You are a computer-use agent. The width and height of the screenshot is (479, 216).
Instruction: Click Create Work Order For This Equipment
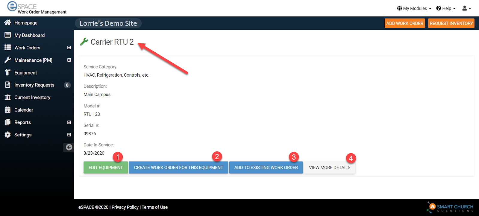point(178,168)
